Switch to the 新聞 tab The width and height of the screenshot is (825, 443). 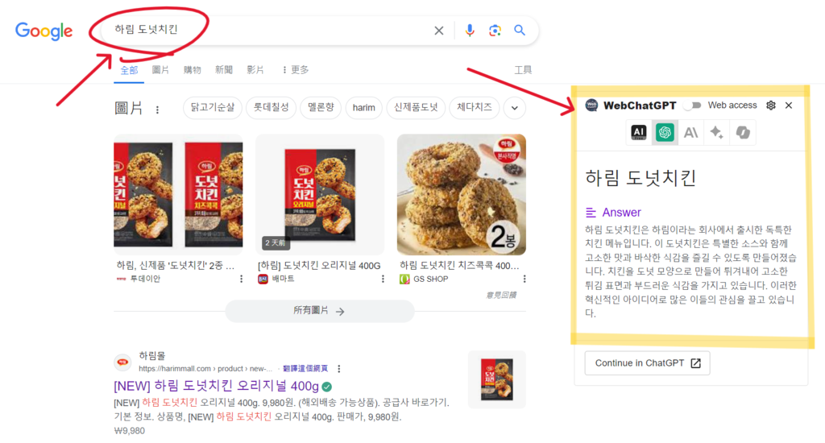(224, 70)
